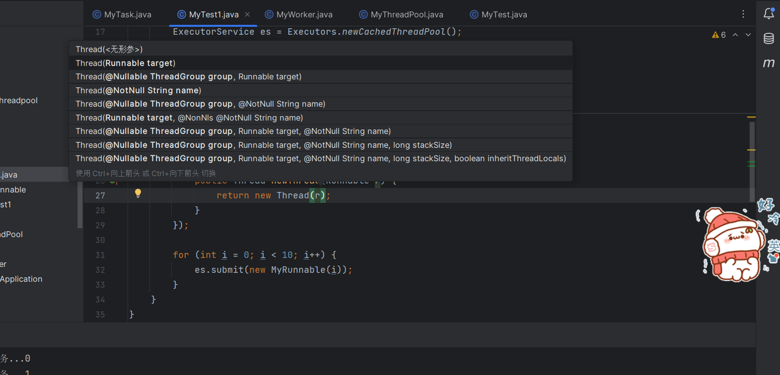The image size is (780, 375).
Task: Open the Database tool window
Action: pos(769,38)
